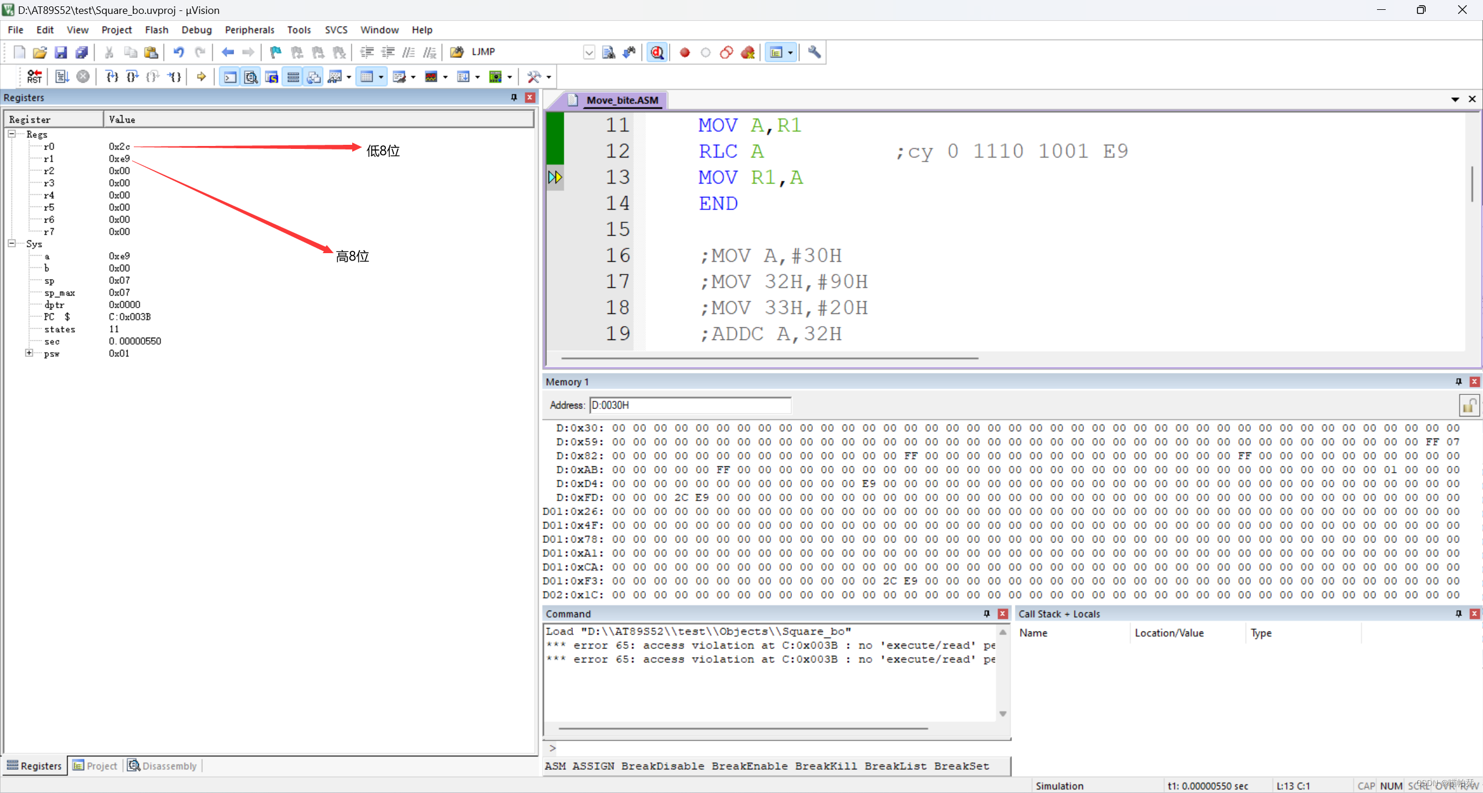Click Start/Stop Debug Session icon
The image size is (1483, 793).
point(657,53)
